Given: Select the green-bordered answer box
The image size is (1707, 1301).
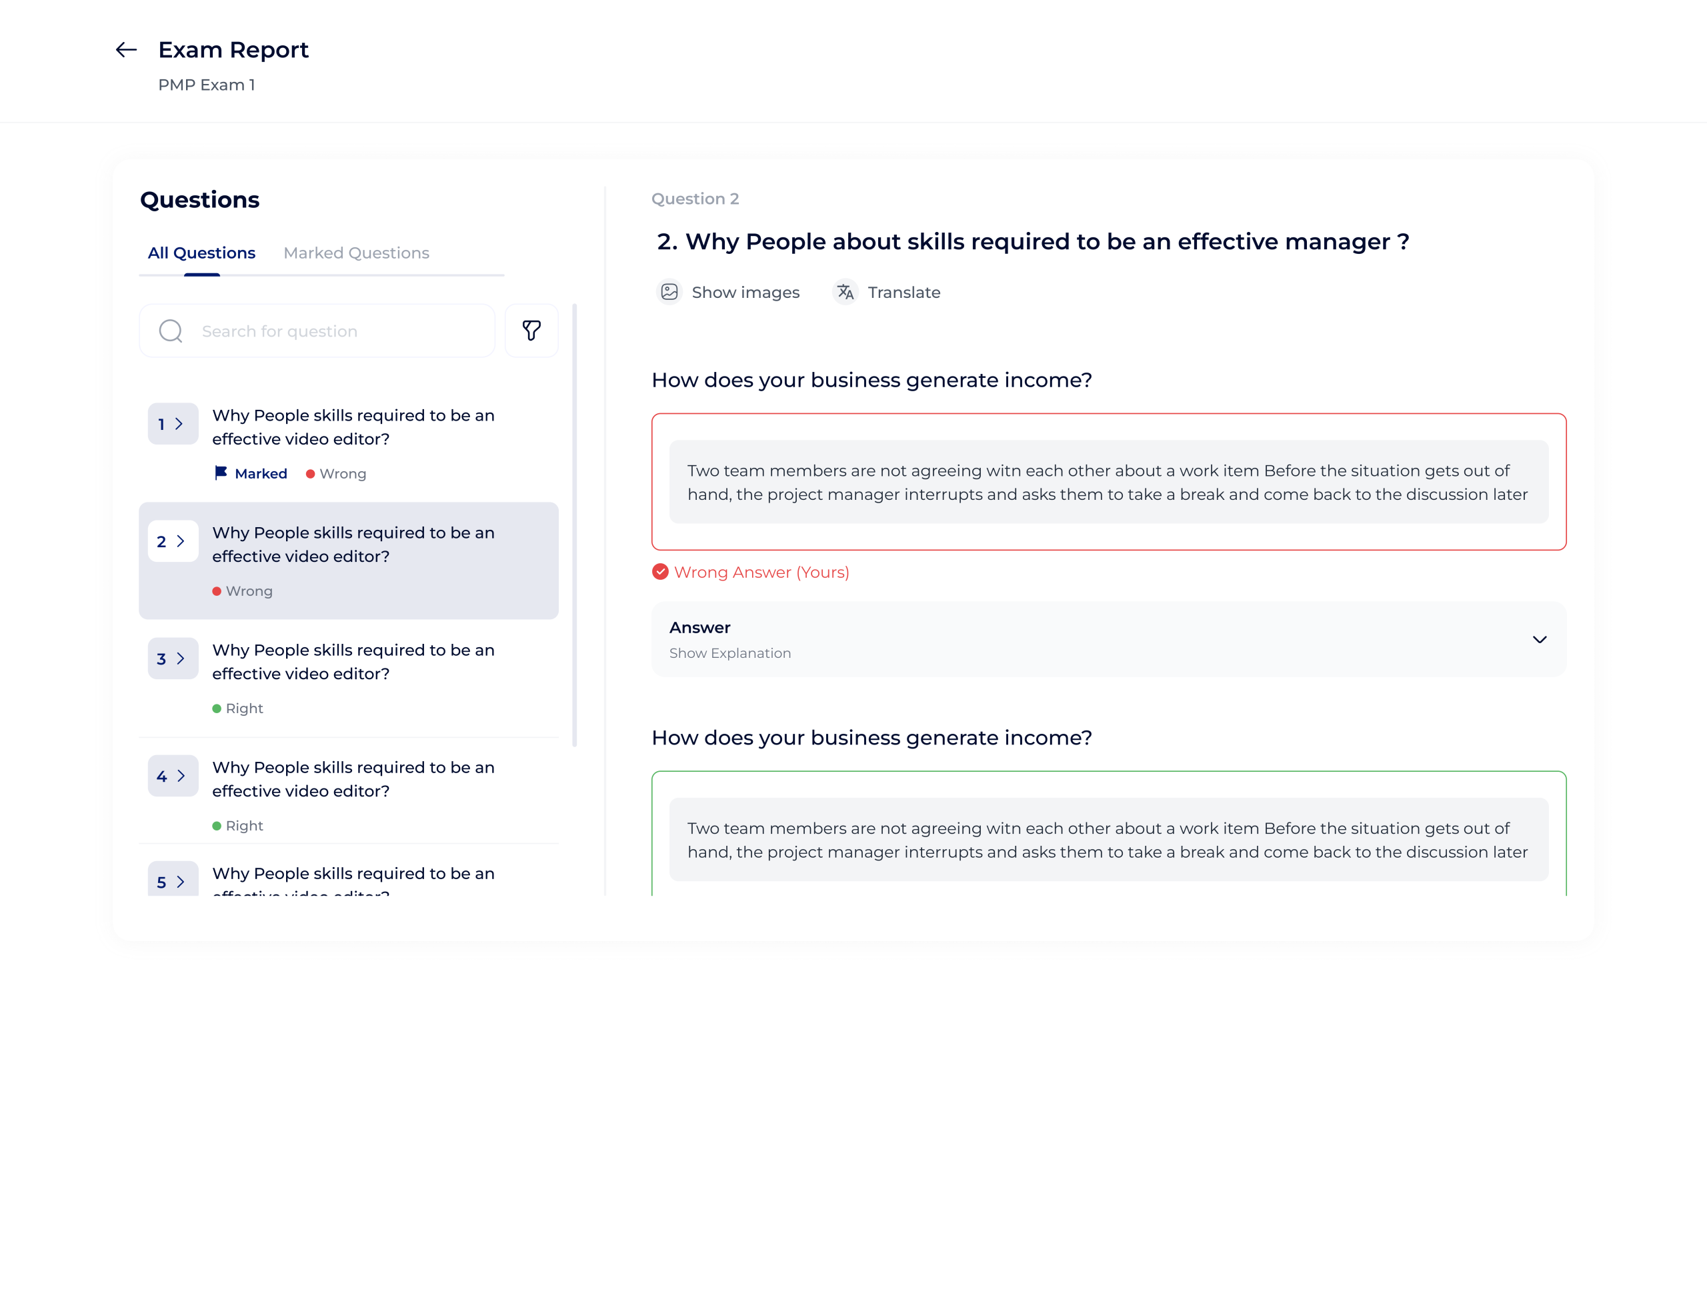Looking at the screenshot, I should pos(1108,840).
